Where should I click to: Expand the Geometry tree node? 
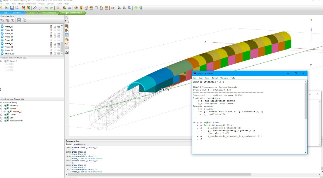1,105
